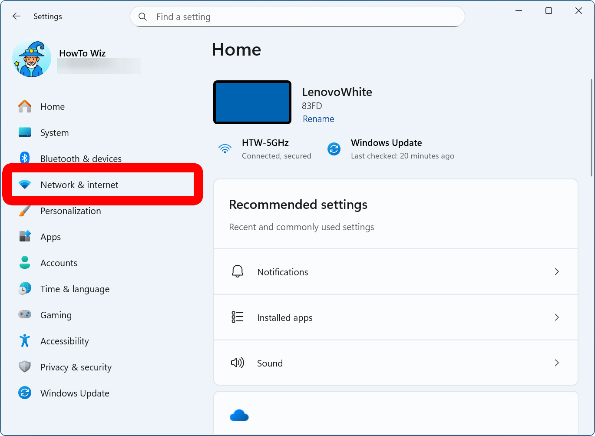Select Personalization from the sidebar

click(x=71, y=211)
